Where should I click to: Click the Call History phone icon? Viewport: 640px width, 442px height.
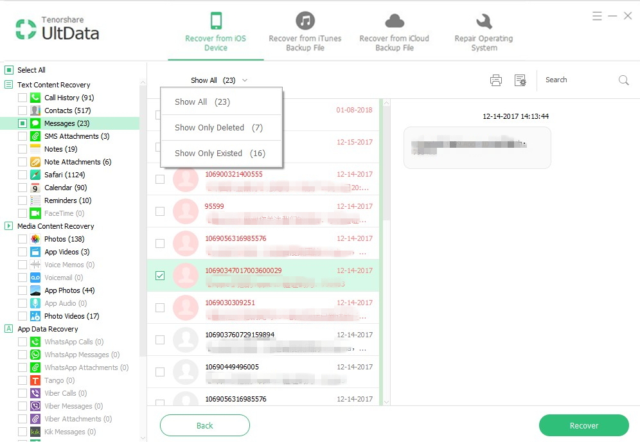35,98
